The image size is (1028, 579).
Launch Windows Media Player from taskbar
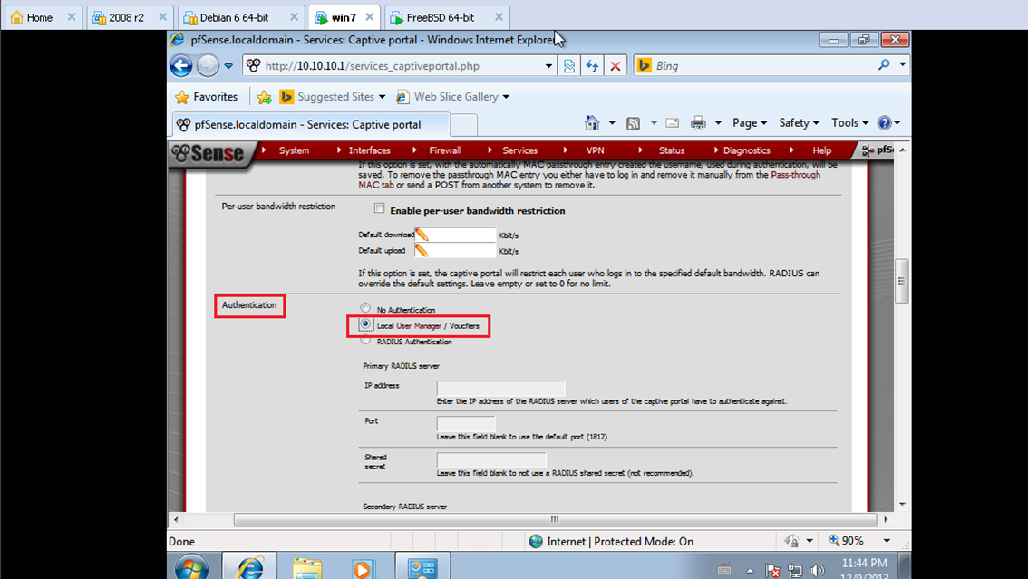pos(362,568)
